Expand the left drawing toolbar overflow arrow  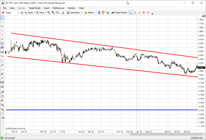pyautogui.click(x=3, y=118)
